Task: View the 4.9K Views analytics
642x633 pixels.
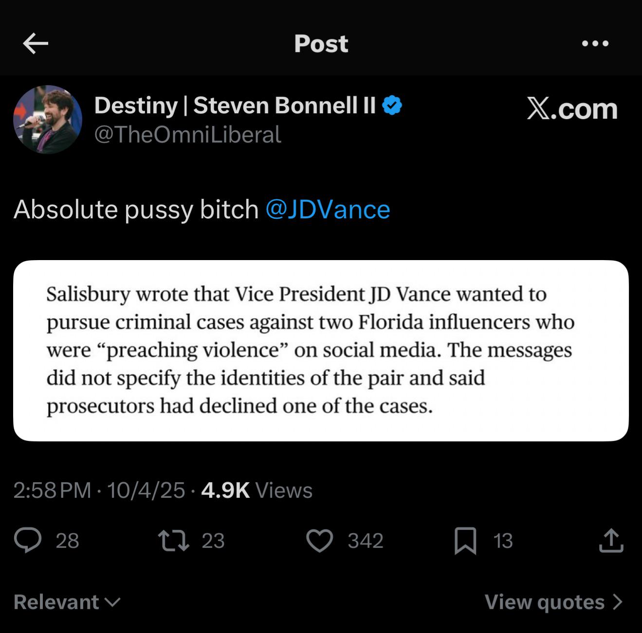Action: (x=257, y=490)
